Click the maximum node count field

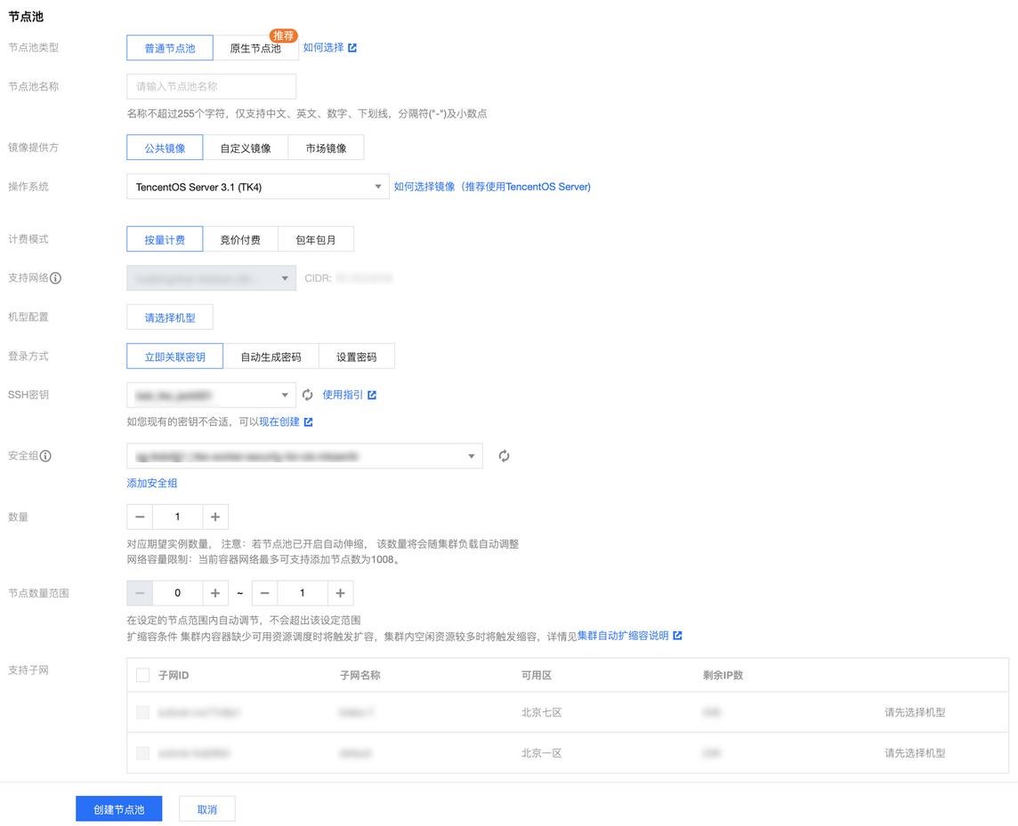point(303,592)
